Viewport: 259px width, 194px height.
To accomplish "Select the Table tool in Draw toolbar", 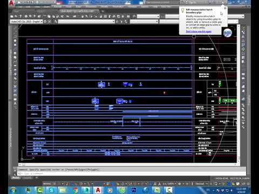I will (x=15, y=99).
